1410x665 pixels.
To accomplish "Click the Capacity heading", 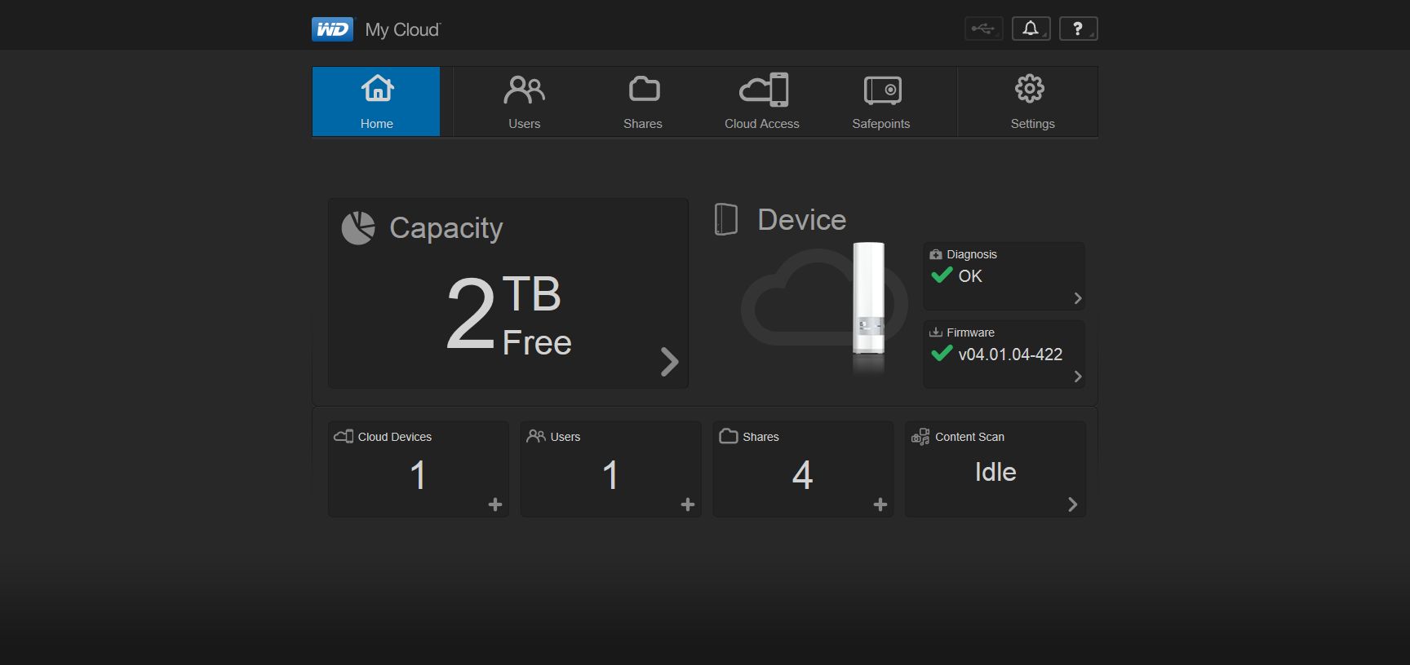I will [446, 228].
